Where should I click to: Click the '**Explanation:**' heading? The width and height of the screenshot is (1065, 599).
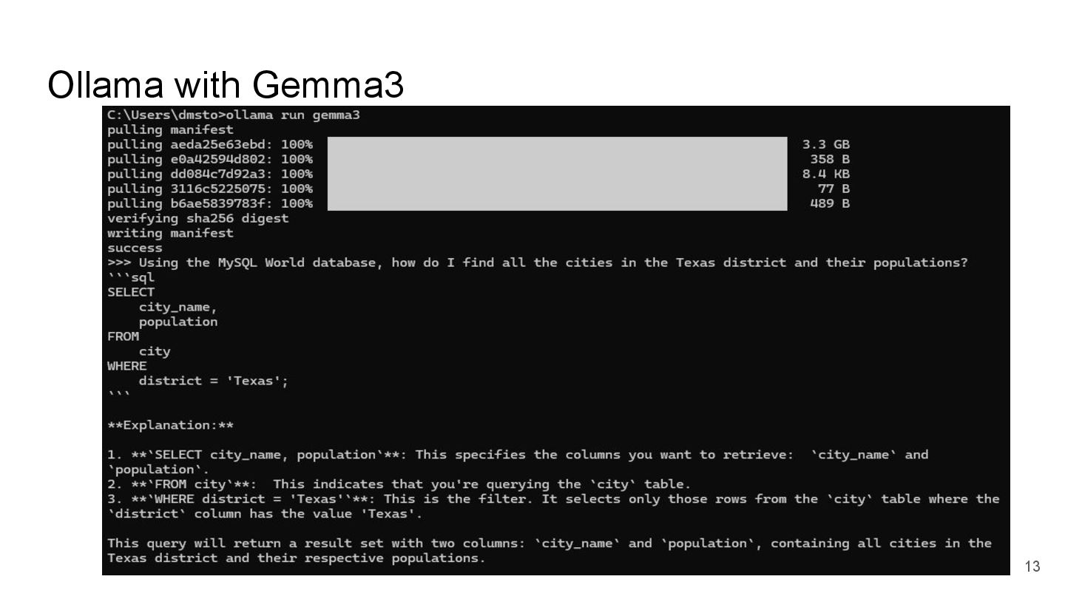point(171,425)
